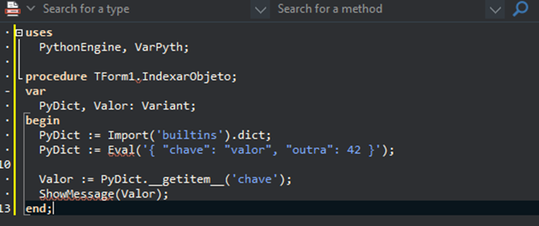
Task: Expand the method search dropdown chevron
Action: point(495,9)
